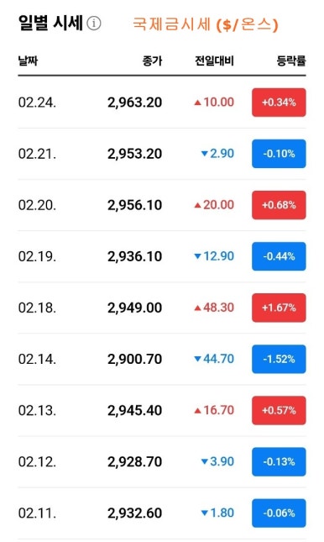Viewport: 324px width, 542px height.
Task: Click the blue down triangle for 02.21.
Action: [x=205, y=154]
